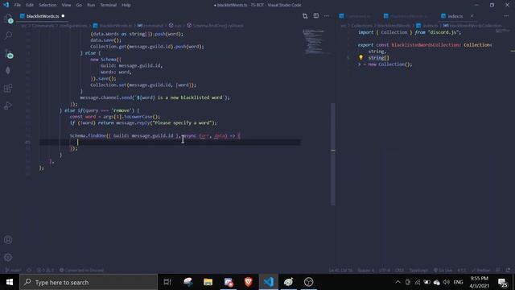The image size is (515, 290).
Task: Click the unsaved dot on blacklistWords.ts tab
Action: pyautogui.click(x=63, y=16)
